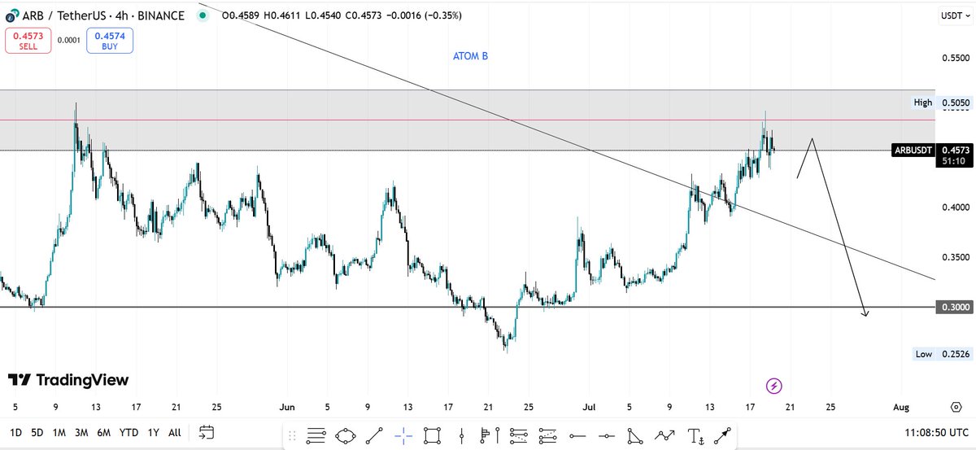This screenshot has width=976, height=450.
Task: Select the rectangle shape tool
Action: pos(432,435)
